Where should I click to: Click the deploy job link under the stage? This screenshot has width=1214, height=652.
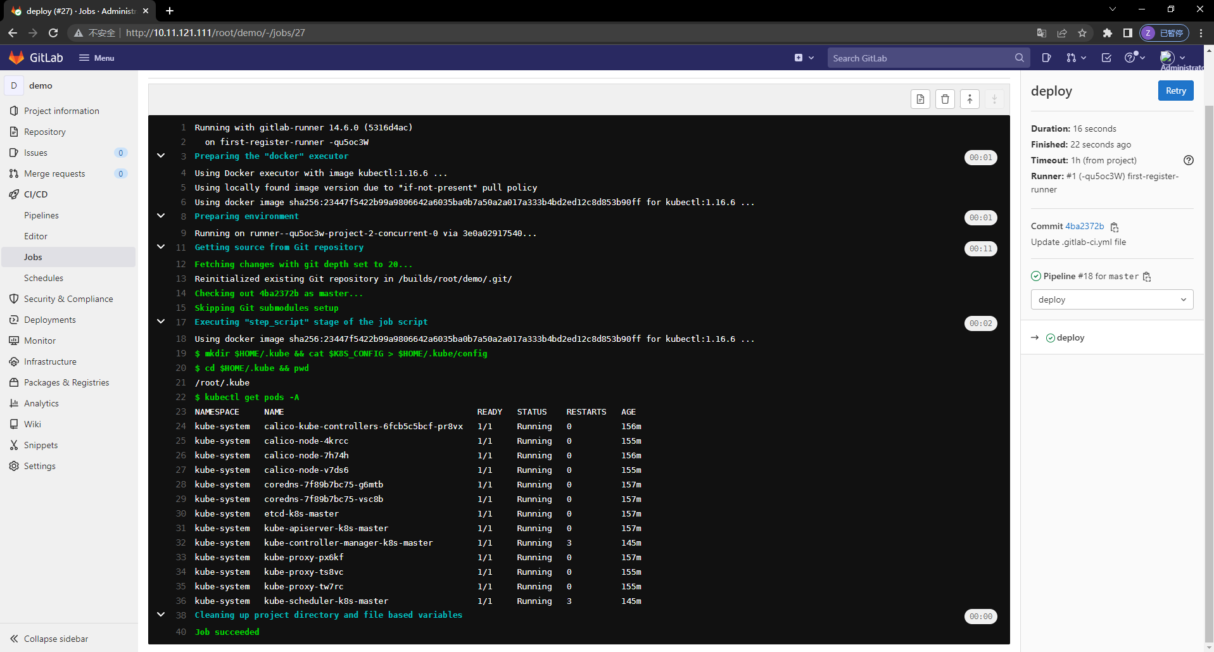point(1070,337)
